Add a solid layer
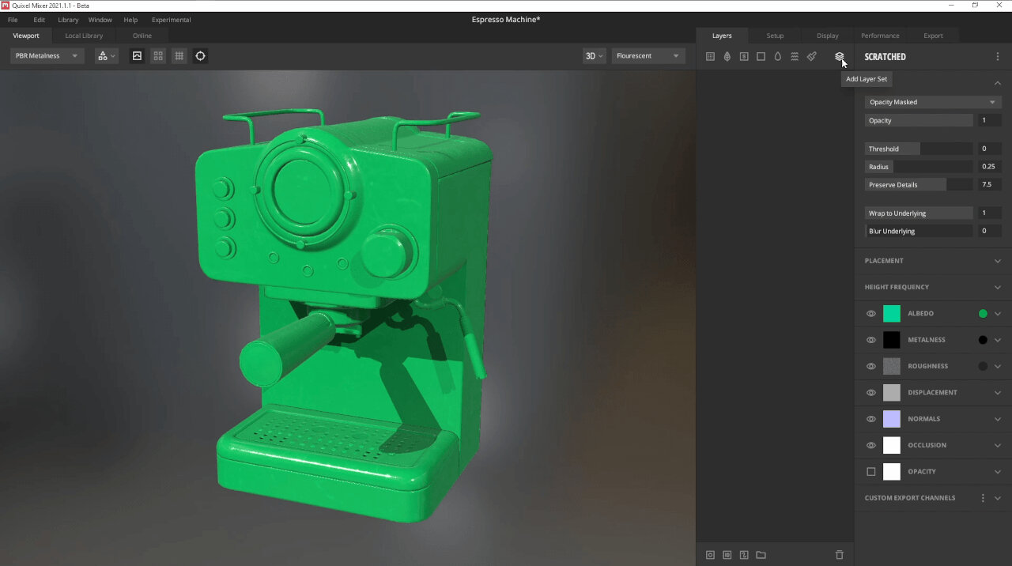The height and width of the screenshot is (566, 1012). pyautogui.click(x=761, y=56)
